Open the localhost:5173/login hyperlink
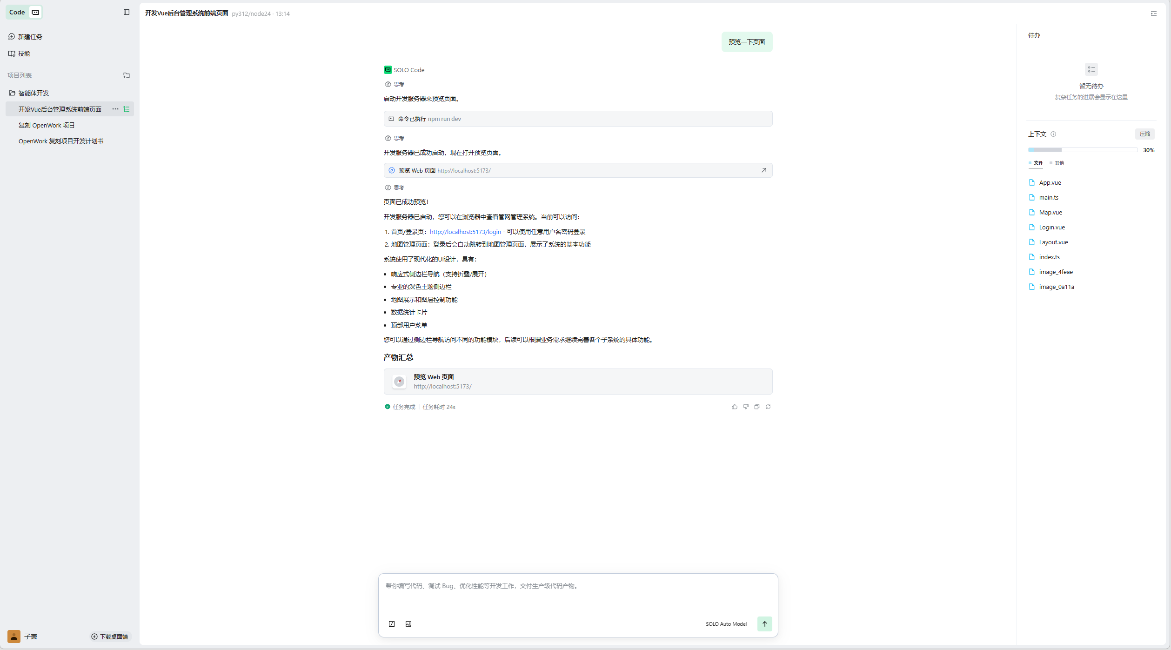Viewport: 1171px width, 650px height. (465, 232)
